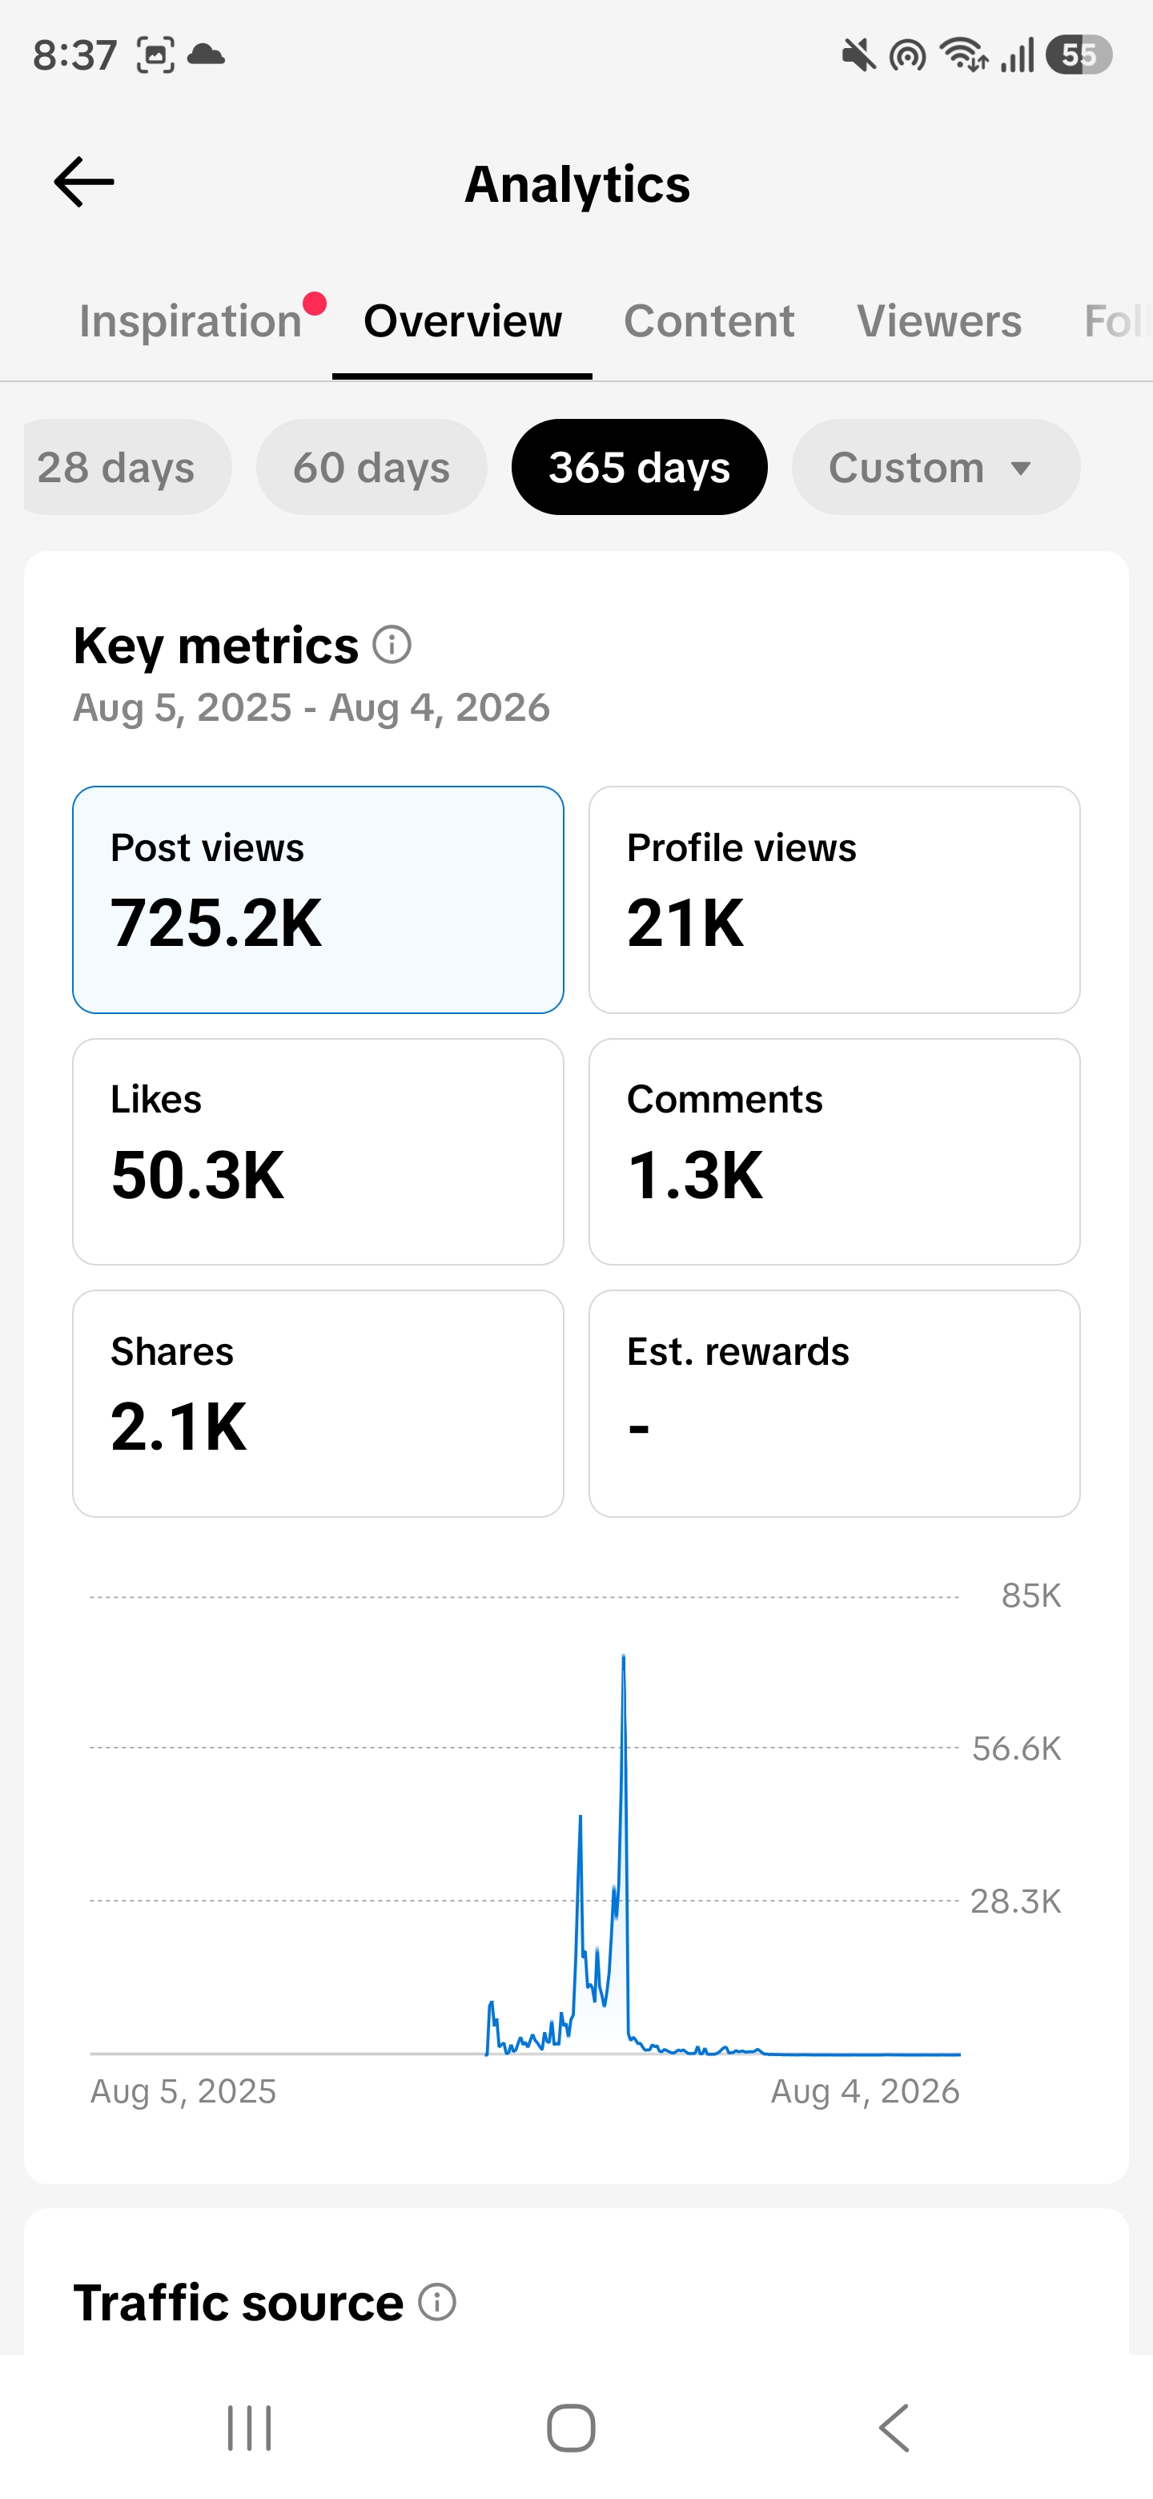Tap the muted sound status icon

(x=858, y=55)
